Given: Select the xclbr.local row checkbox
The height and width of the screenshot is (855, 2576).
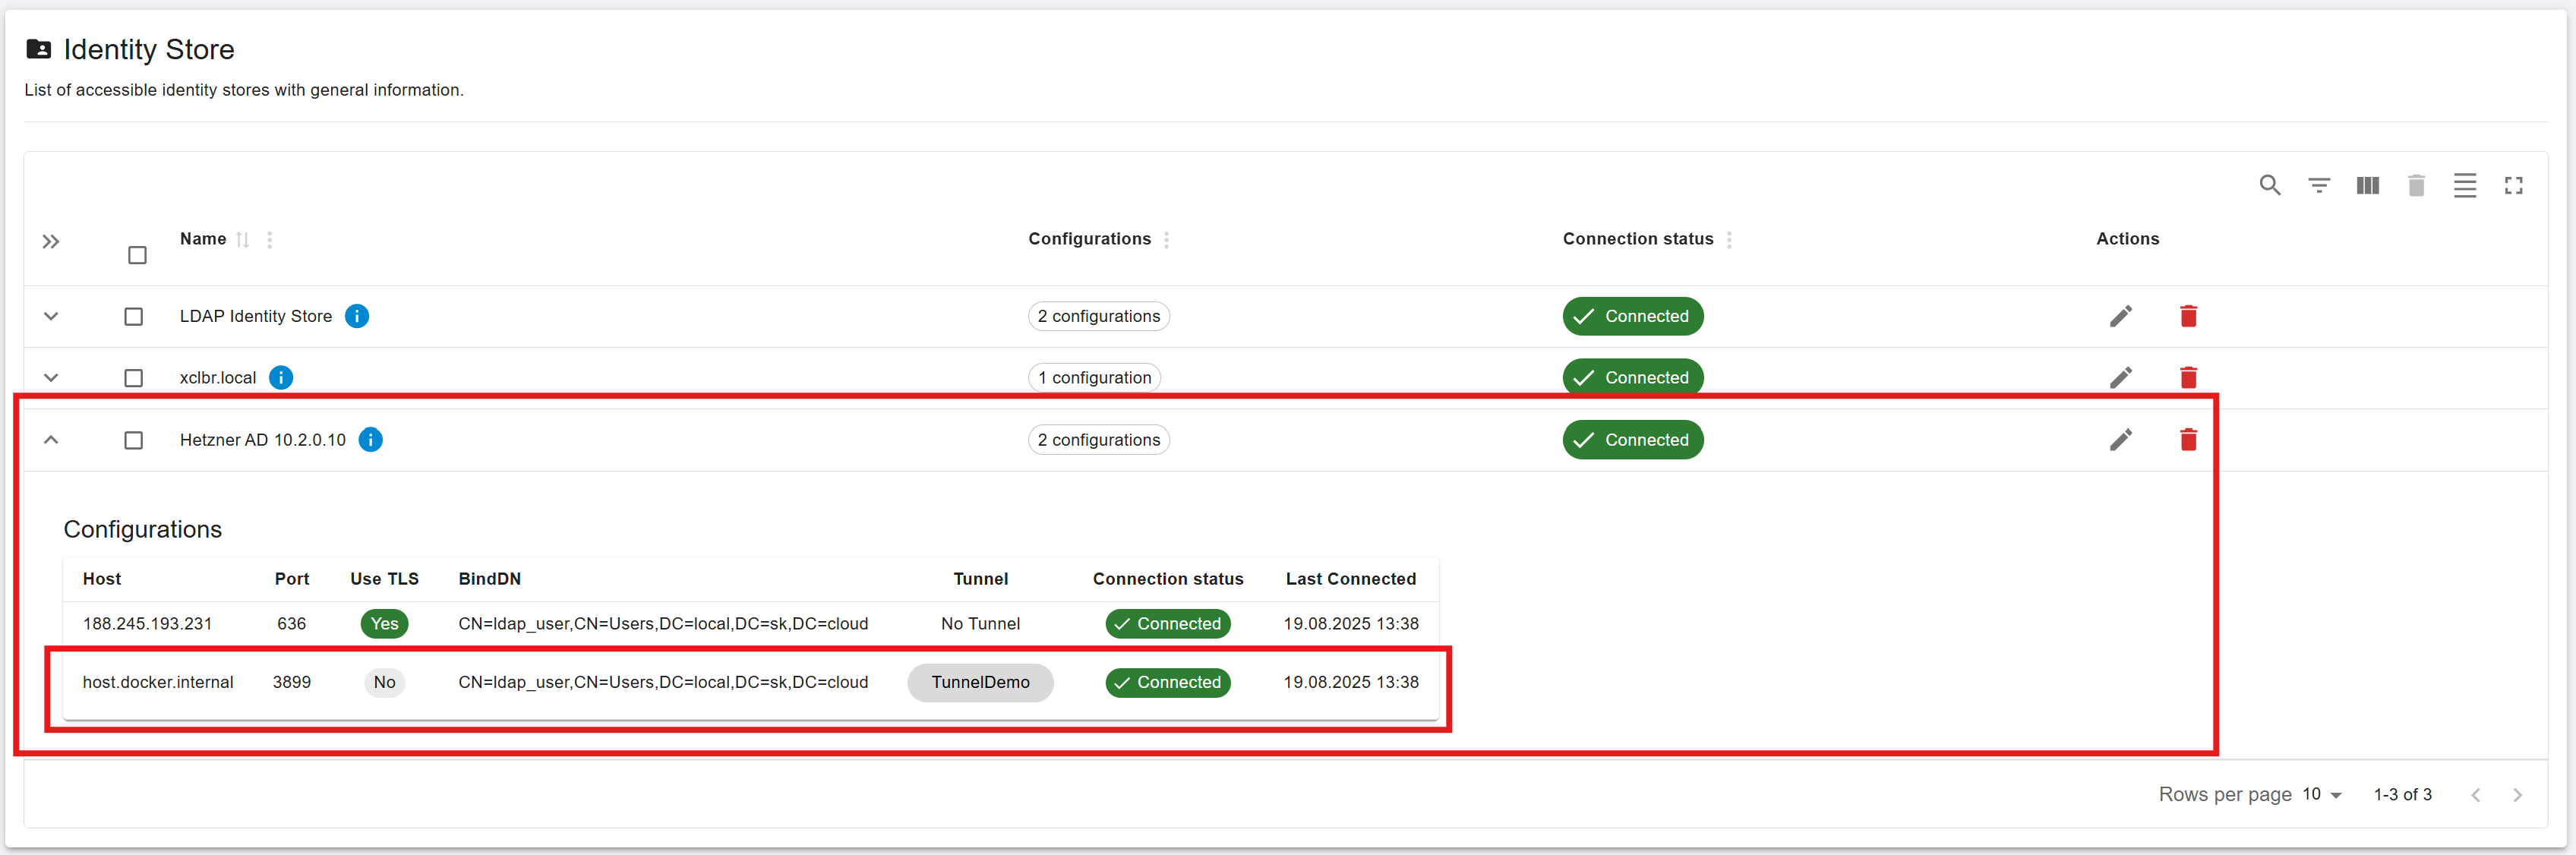Looking at the screenshot, I should [133, 378].
